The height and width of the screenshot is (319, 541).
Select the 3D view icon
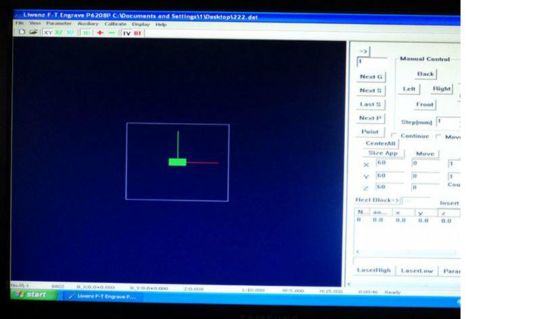[86, 32]
